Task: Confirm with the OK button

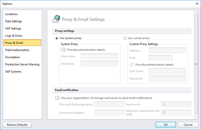Action: point(165,125)
